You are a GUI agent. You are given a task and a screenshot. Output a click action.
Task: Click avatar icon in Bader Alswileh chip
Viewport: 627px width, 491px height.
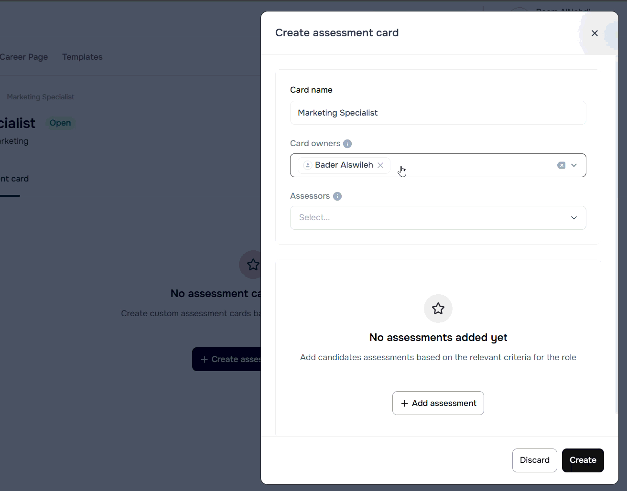[308, 165]
